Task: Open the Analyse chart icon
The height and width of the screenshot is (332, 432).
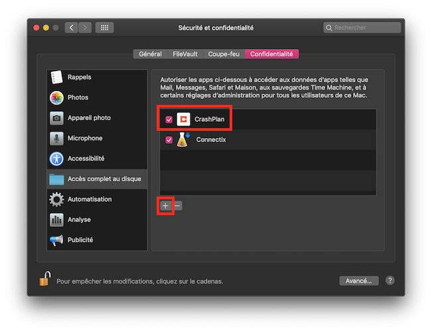Action: coord(56,220)
